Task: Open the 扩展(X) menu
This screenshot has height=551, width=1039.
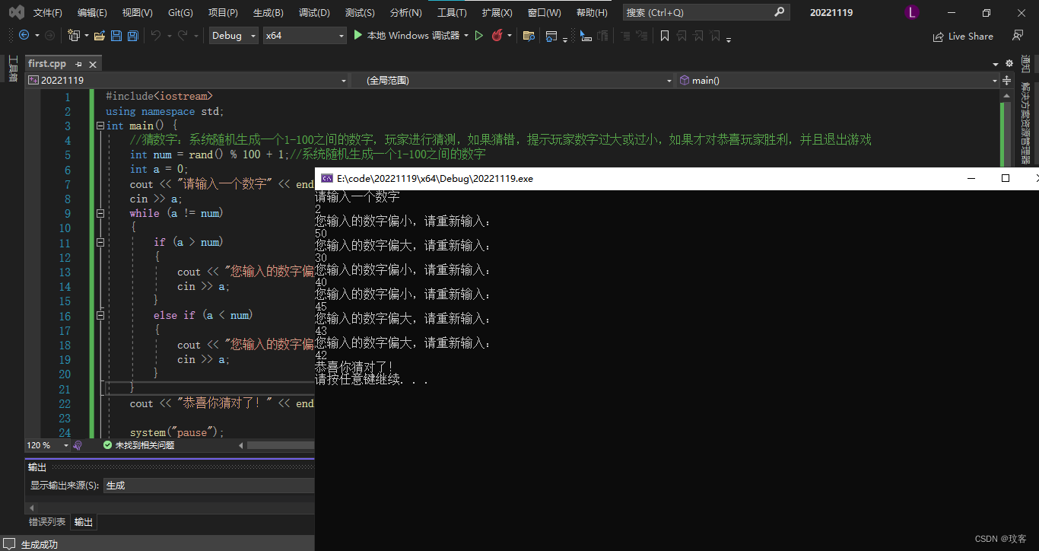Action: pos(497,12)
